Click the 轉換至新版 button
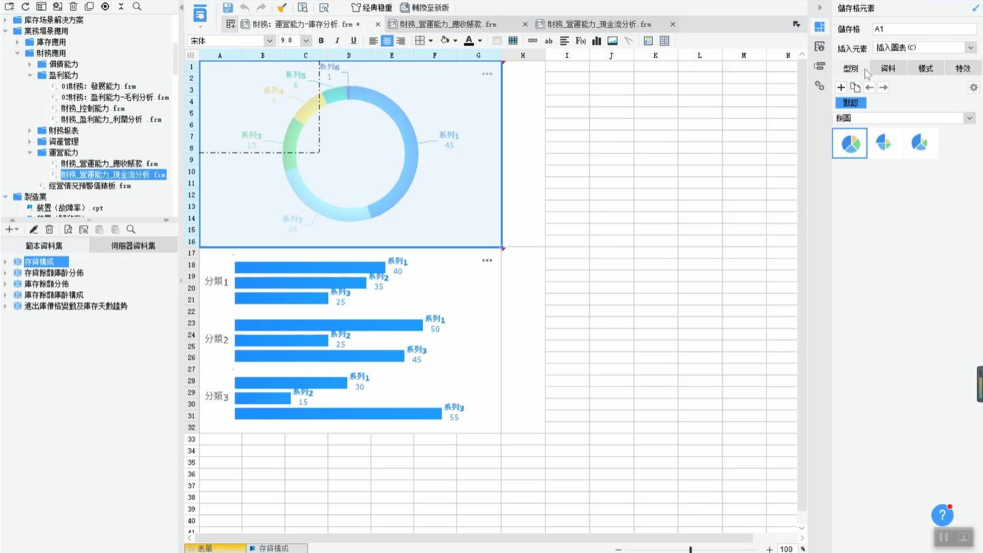Screen dimensions: 983x553 (424, 8)
